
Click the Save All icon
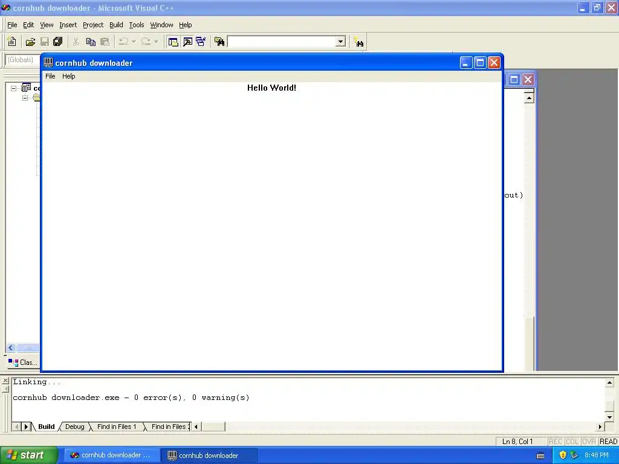pyautogui.click(x=58, y=42)
